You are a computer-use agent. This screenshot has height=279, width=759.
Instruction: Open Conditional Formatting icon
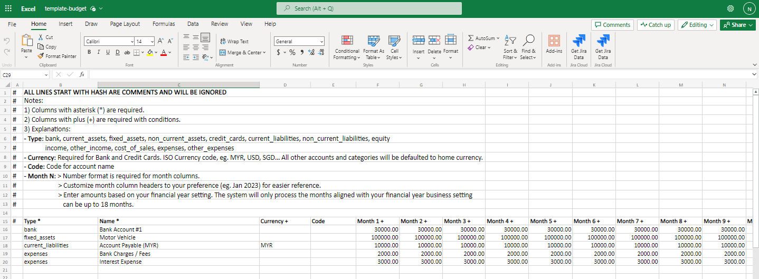[347, 41]
